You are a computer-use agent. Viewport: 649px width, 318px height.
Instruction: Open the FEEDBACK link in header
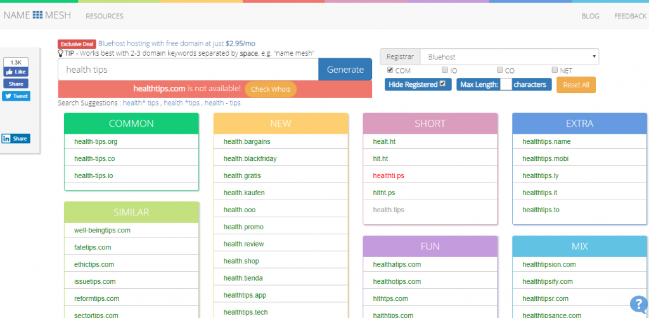(630, 16)
